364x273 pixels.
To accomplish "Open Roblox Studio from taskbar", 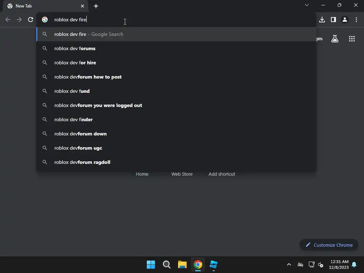I will click(214, 264).
